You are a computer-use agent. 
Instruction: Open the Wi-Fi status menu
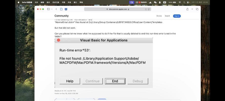pyautogui.click(x=180, y=3)
